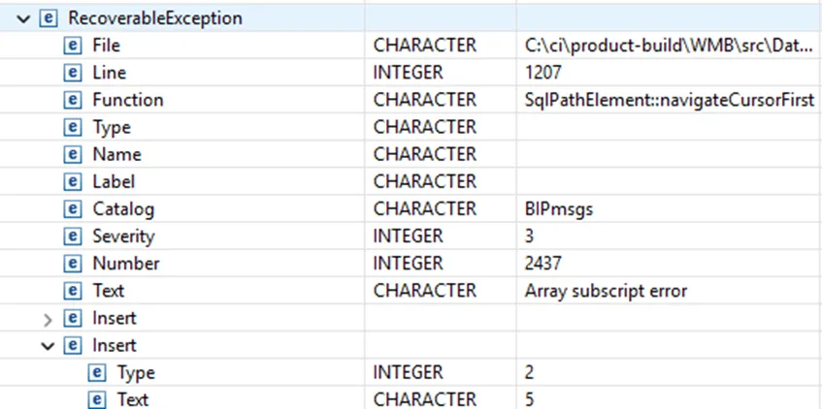Collapse the RecoverableException node

click(23, 19)
